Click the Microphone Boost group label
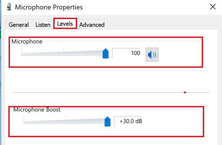Viewport: 222px width, 145px height. (37, 110)
